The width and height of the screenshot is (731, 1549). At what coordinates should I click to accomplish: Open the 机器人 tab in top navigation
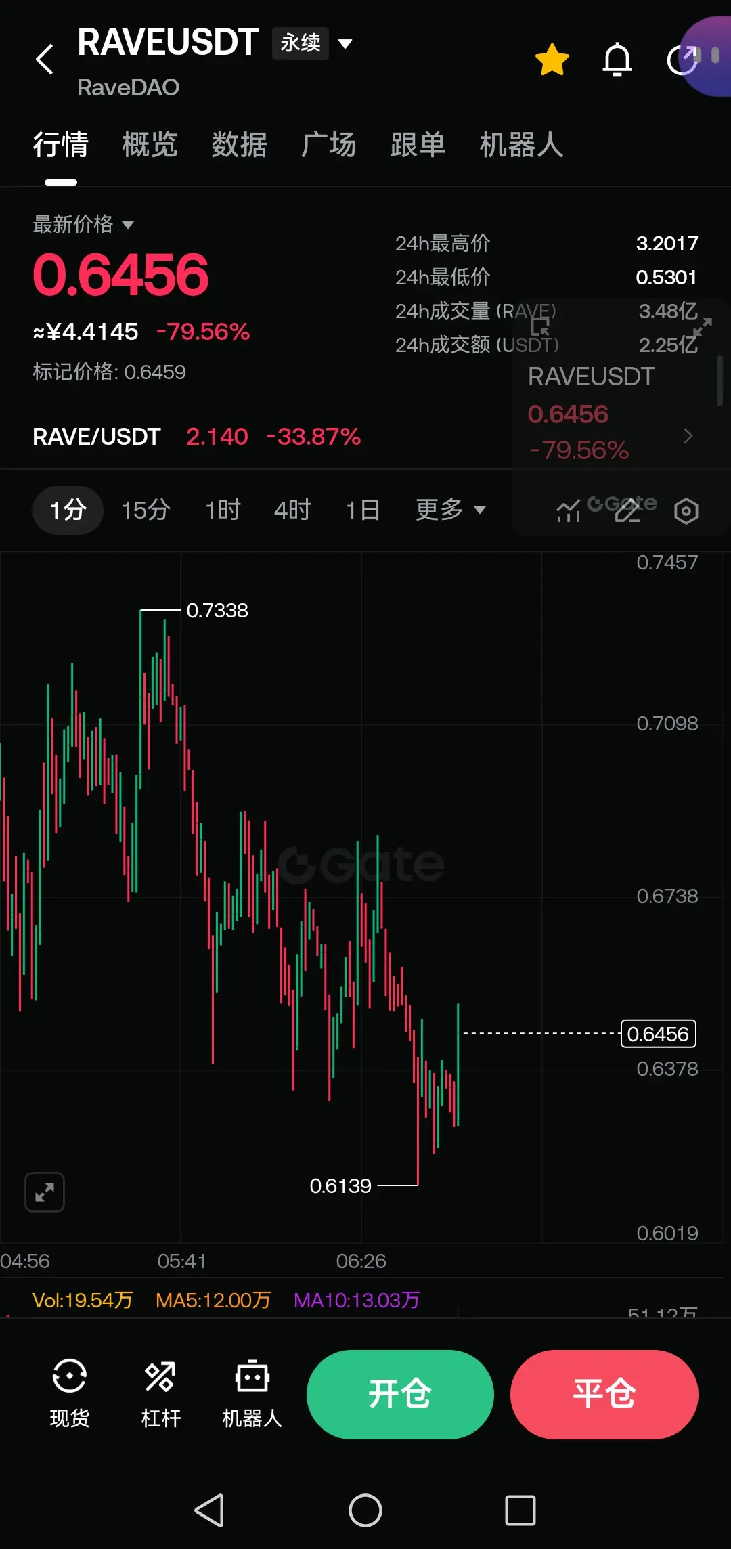521,144
